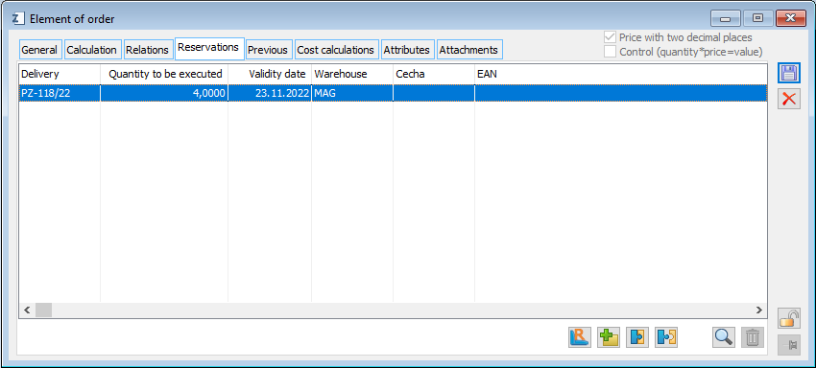Close the Element of order window
The width and height of the screenshot is (816, 368).
[790, 19]
